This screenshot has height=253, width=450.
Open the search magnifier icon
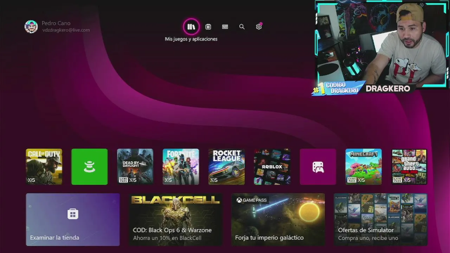point(242,27)
